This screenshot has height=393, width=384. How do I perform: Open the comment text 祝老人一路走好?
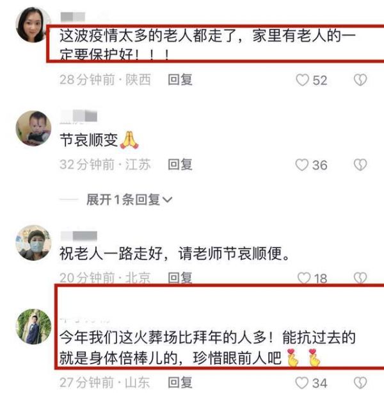click(111, 253)
